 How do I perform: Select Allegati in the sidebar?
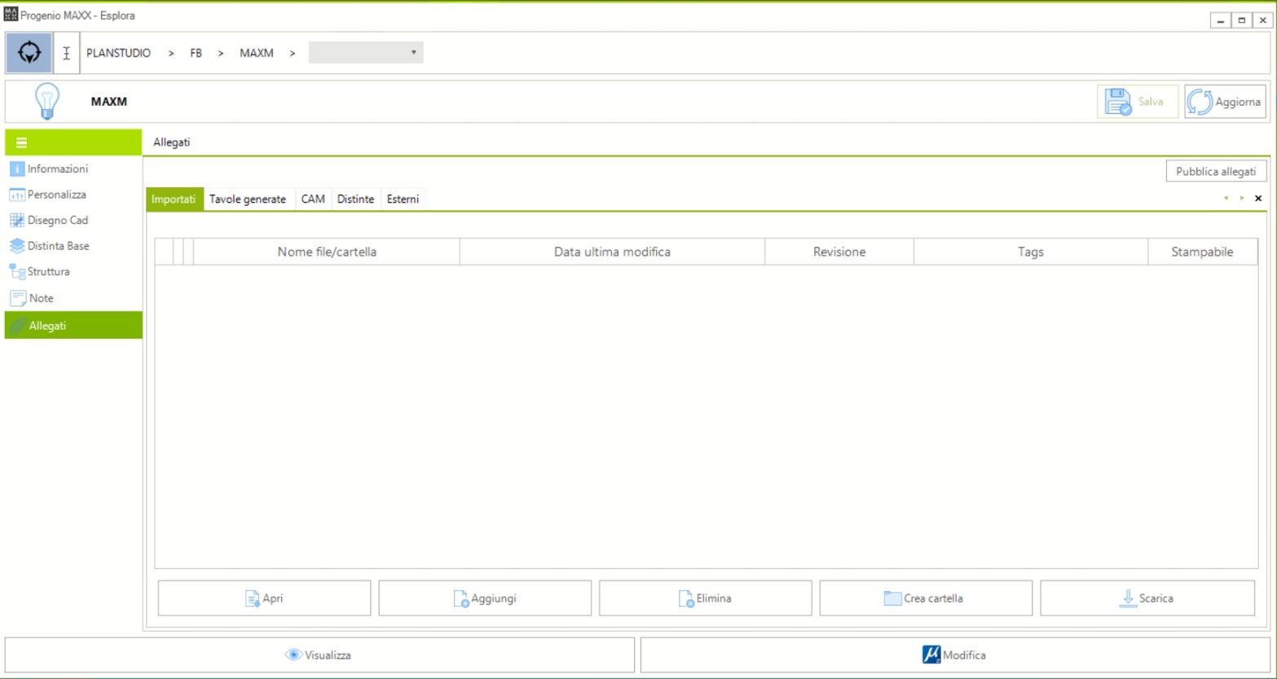[x=73, y=325]
